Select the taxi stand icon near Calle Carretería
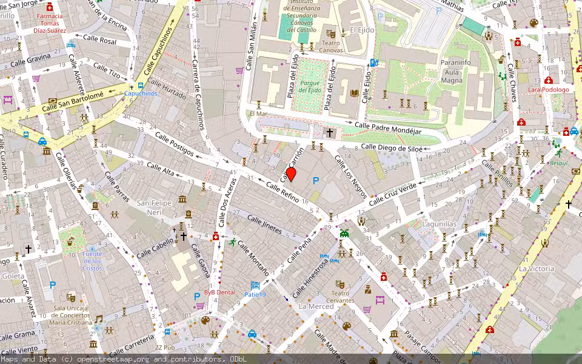Image resolution: width=582 pixels, height=364 pixels. pos(253,334)
